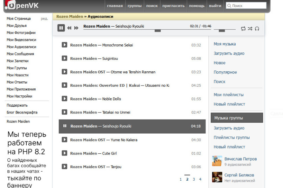The image size is (283, 188).
Task: Pause Seishoujo Ryouiki in the list
Action: 65,126
